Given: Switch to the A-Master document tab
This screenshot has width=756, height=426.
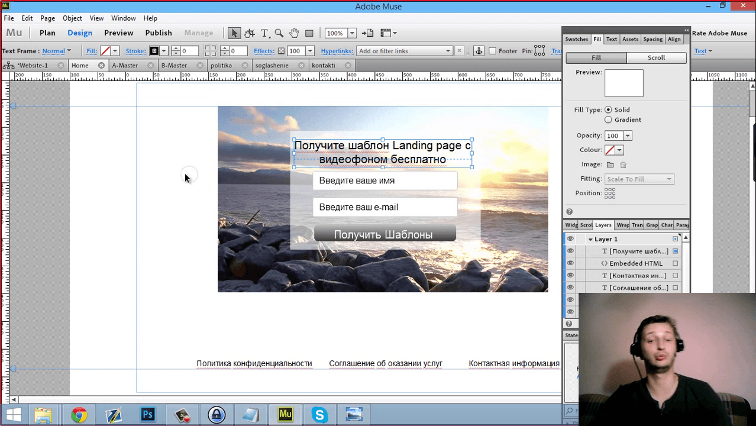Looking at the screenshot, I should 125,66.
